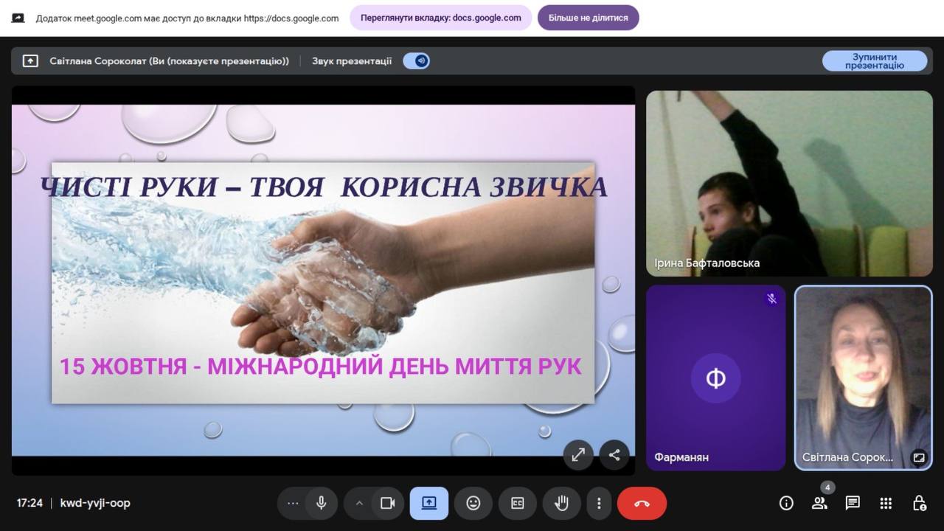Screen dimensions: 944x531
Task: Turn on closed captions
Action: tap(517, 503)
